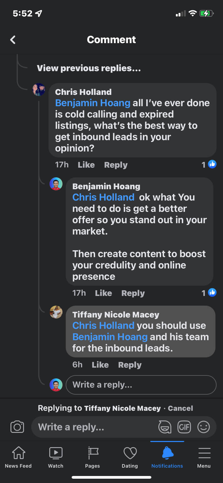
Task: Open the Watch tab
Action: point(56,457)
